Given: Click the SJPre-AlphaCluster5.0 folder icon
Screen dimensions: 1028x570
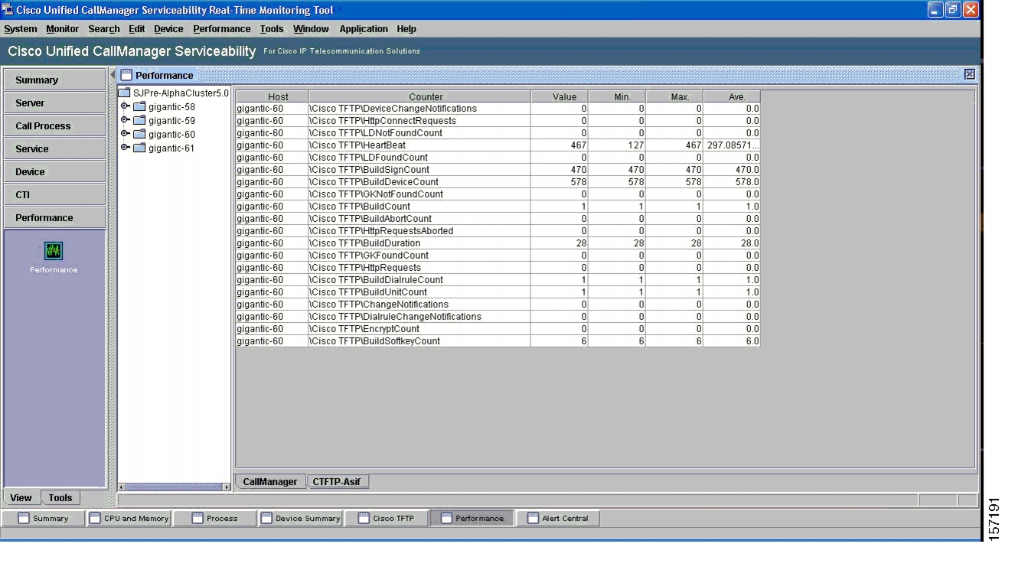Looking at the screenshot, I should click(x=124, y=93).
